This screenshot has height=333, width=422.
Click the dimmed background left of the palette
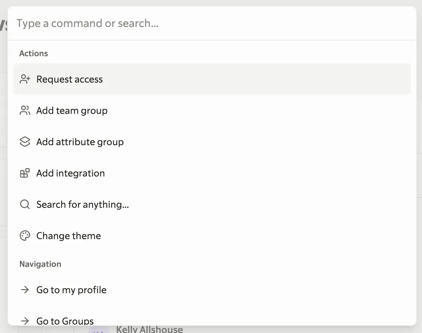[3, 169]
